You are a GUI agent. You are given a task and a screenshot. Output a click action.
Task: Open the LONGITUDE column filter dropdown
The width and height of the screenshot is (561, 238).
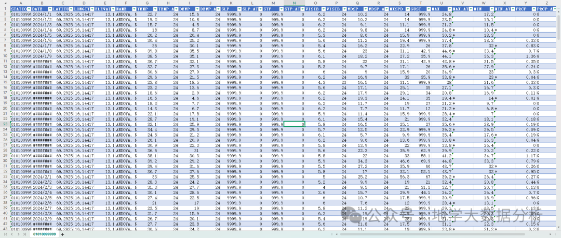(x=92, y=8)
